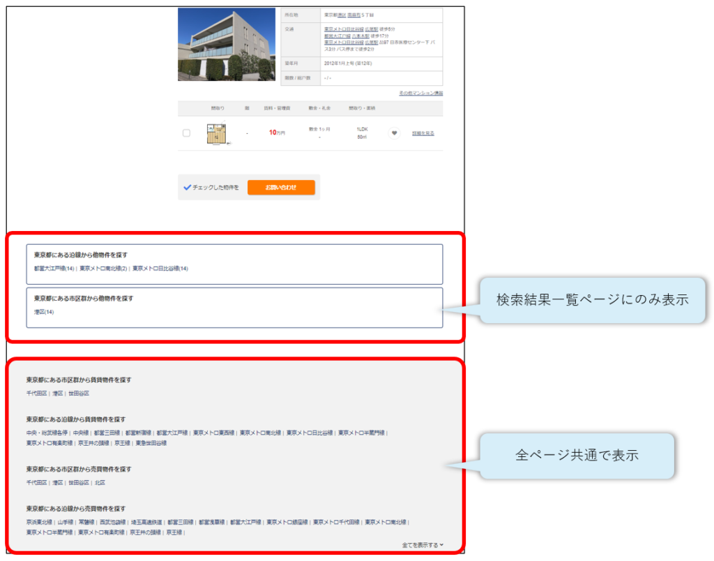Click 都営大江戸線(14) in the other properties box

coord(54,268)
